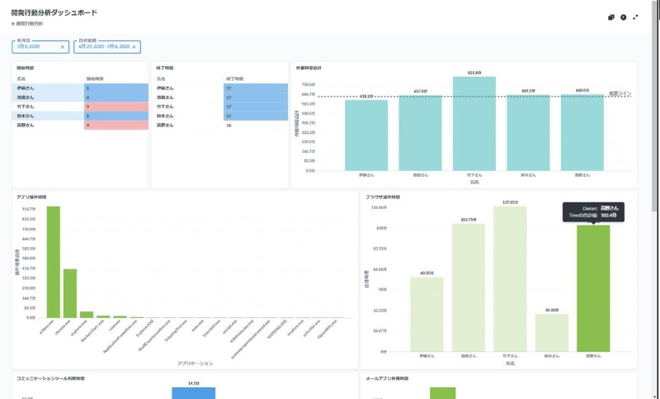Click the duplicate dashboard icon in the header
This screenshot has height=399, width=660.
click(611, 17)
